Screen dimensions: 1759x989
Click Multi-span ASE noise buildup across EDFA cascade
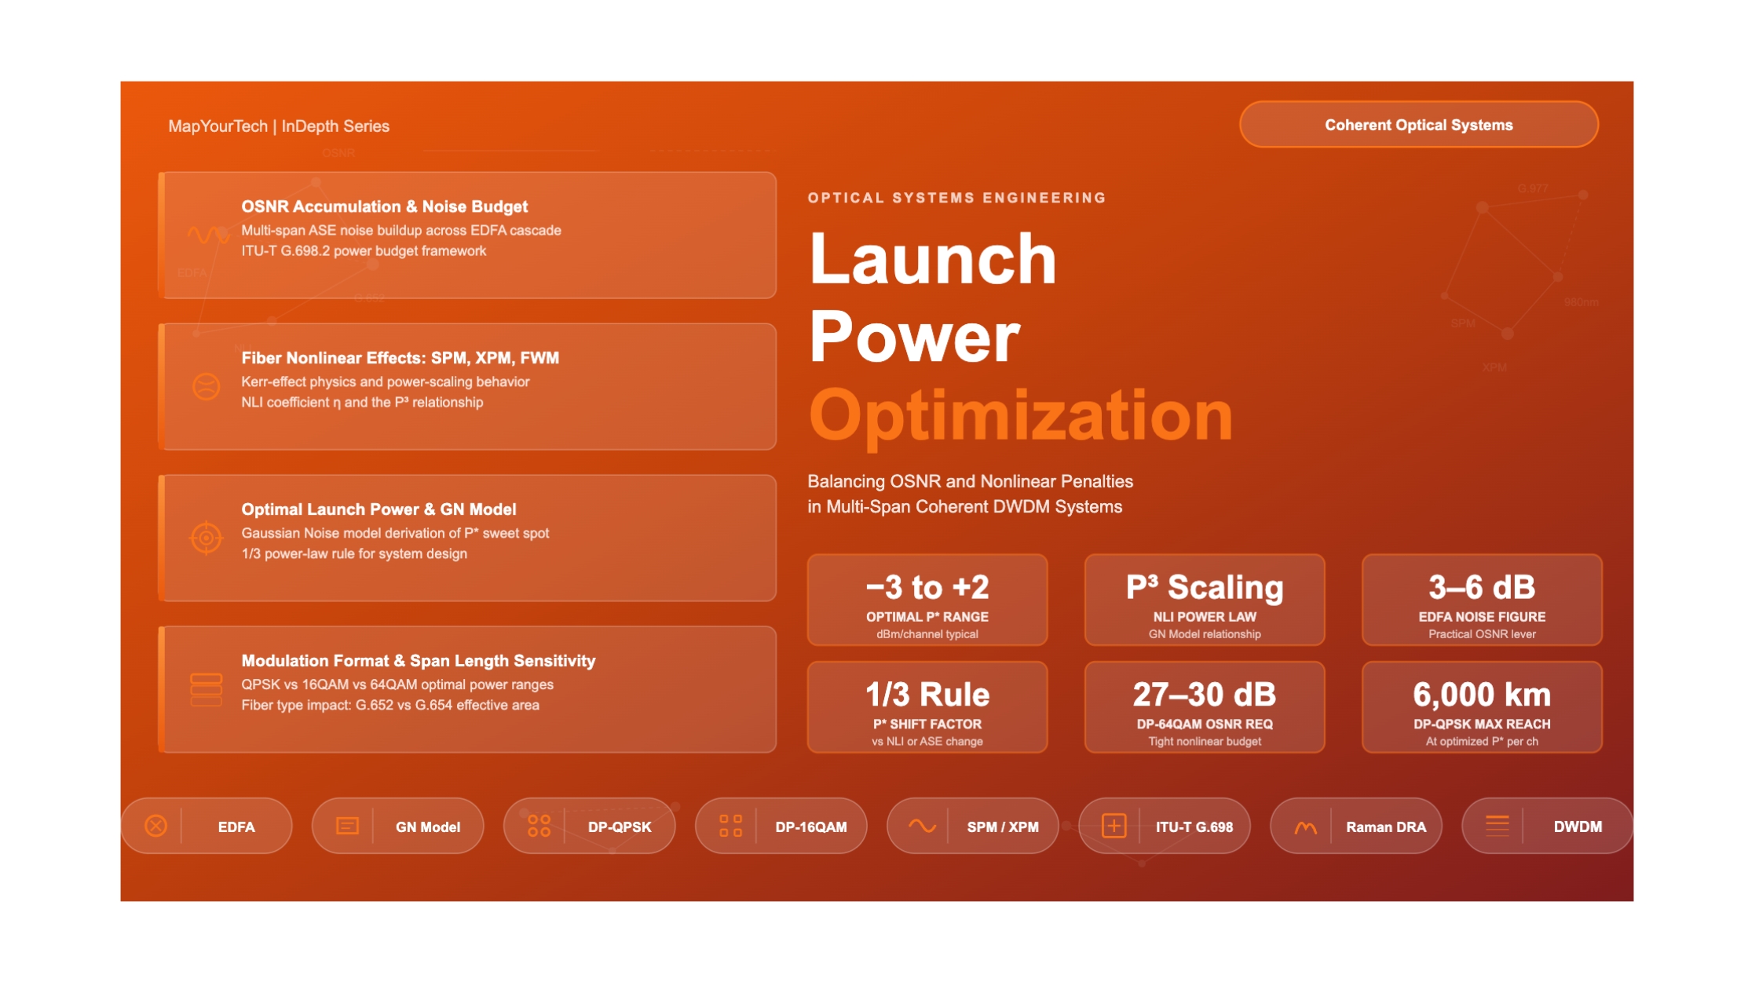tap(401, 231)
